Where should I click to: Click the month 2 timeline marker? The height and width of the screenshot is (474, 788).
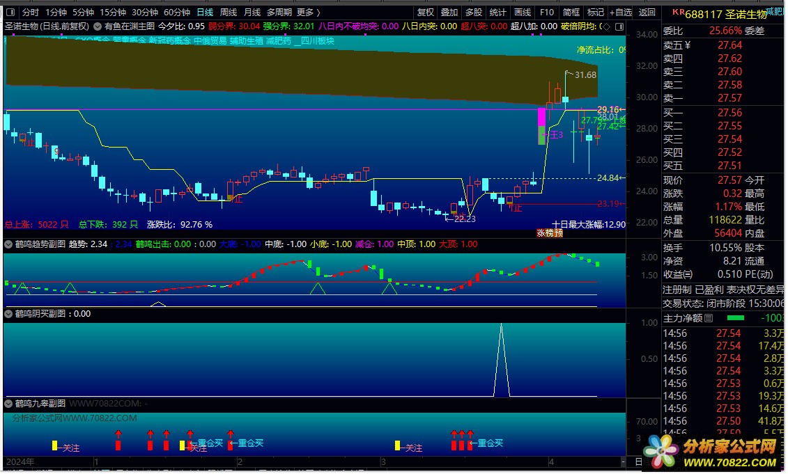point(240,462)
